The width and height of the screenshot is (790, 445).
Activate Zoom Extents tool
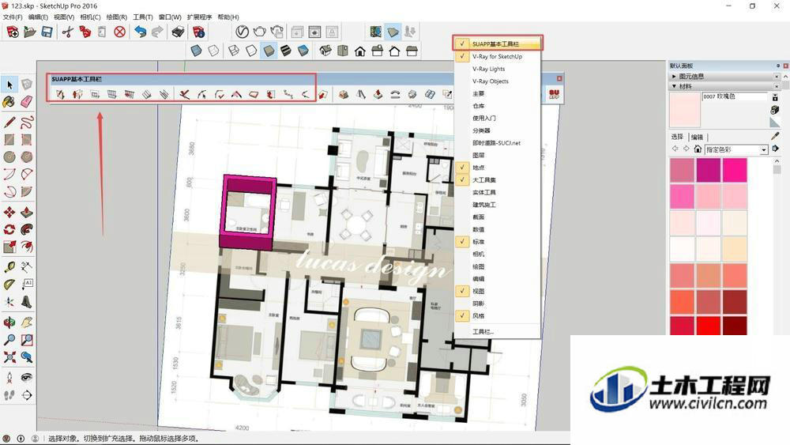9,357
